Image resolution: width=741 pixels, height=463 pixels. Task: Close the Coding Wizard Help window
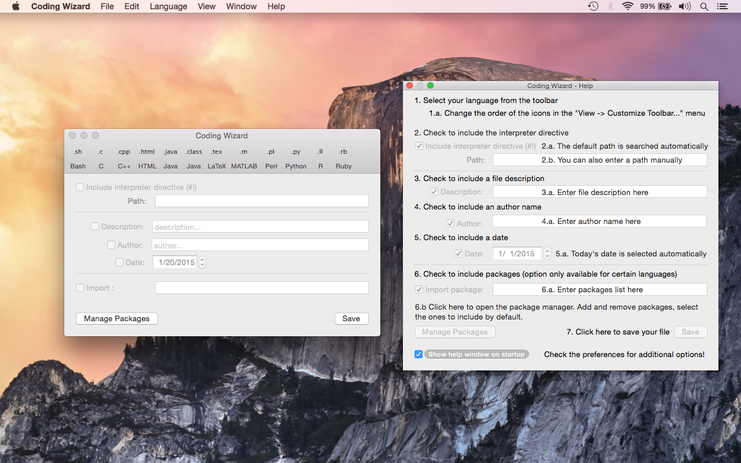[410, 86]
